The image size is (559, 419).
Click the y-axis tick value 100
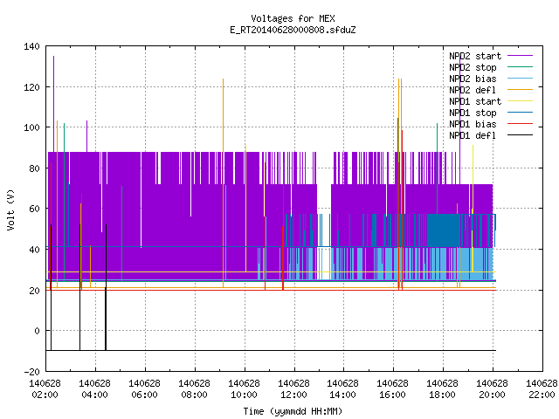[x=31, y=127]
